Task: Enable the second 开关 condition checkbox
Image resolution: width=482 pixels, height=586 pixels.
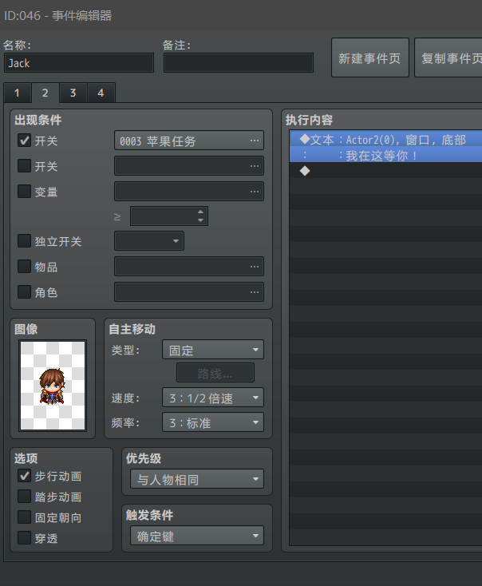Action: (x=24, y=165)
